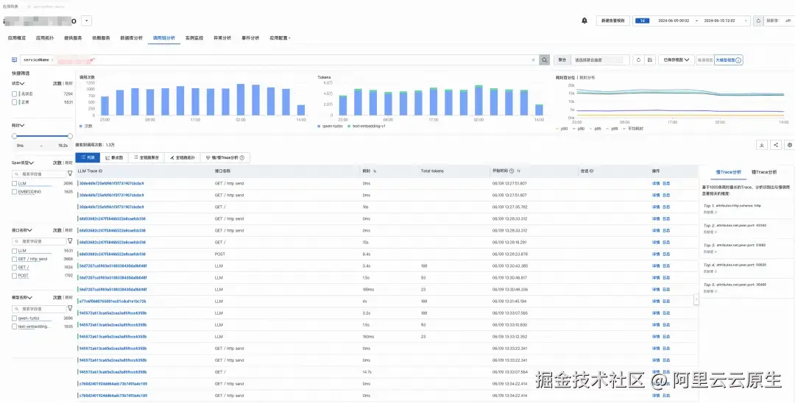The height and width of the screenshot is (403, 795).
Task: Switch to the 应用概览 tab
Action: (17, 38)
